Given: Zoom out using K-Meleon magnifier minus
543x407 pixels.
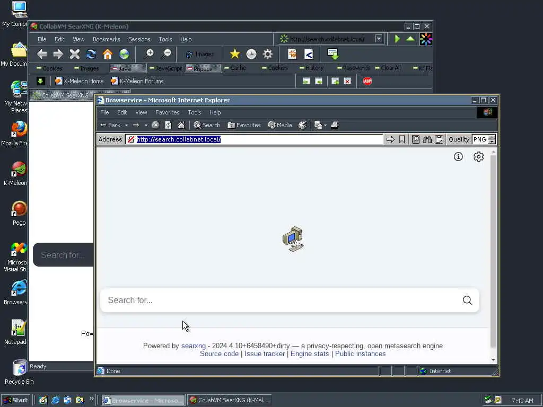Looking at the screenshot, I should point(166,54).
